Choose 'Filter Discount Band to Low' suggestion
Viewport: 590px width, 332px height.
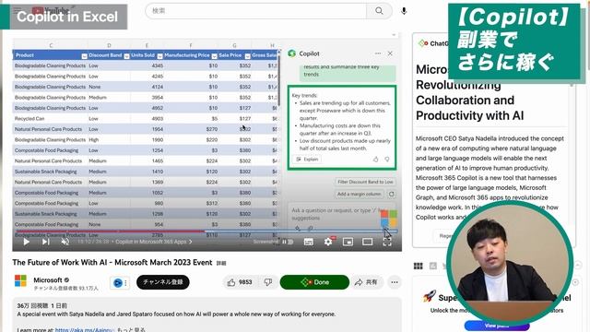365,182
